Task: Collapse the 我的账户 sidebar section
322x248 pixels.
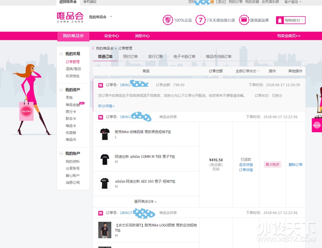Action: click(x=61, y=154)
